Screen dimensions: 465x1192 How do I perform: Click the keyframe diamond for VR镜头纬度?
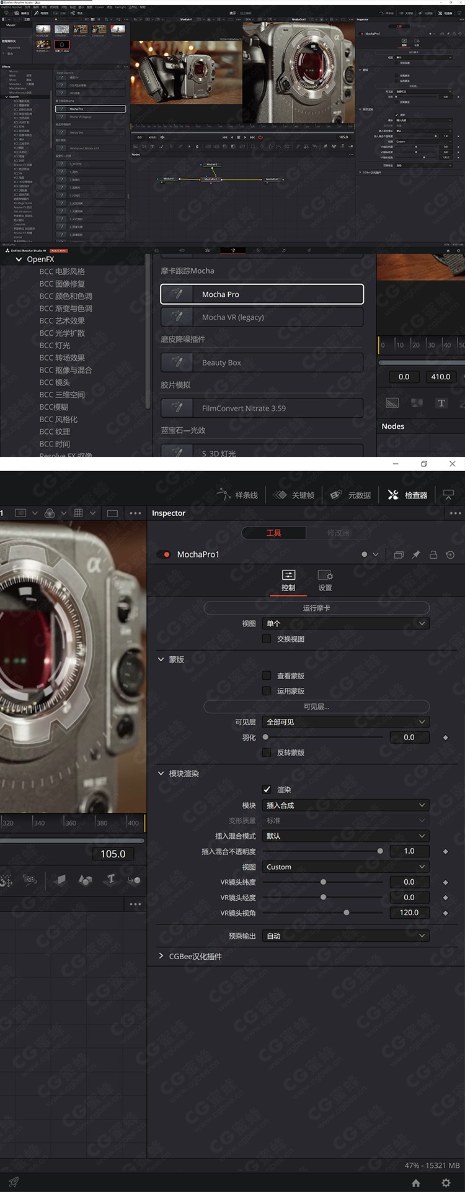pyautogui.click(x=445, y=882)
